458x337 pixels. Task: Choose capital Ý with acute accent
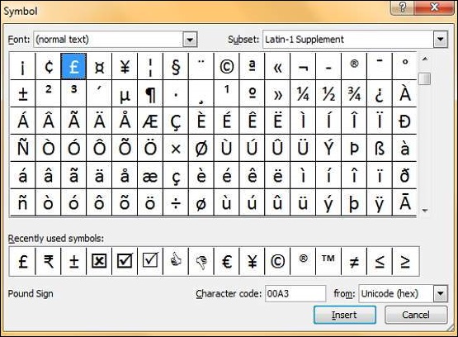point(328,148)
